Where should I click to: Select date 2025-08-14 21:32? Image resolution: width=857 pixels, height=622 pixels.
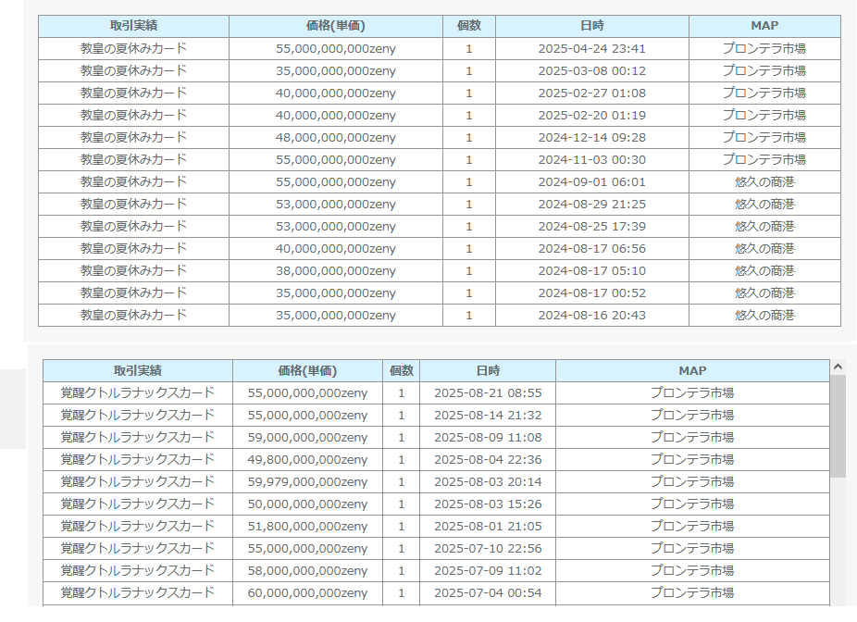[488, 416]
